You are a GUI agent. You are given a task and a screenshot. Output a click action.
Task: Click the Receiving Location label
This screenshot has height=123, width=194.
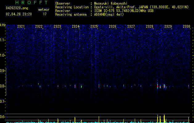pyautogui.click(x=72, y=7)
